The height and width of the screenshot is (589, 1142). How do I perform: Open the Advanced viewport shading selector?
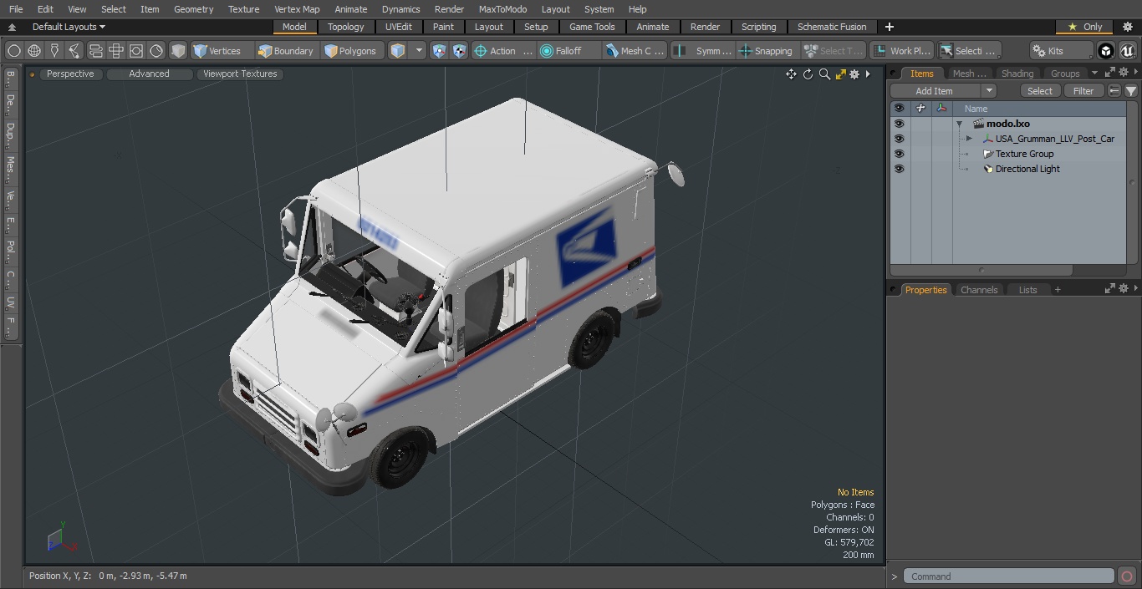[149, 74]
